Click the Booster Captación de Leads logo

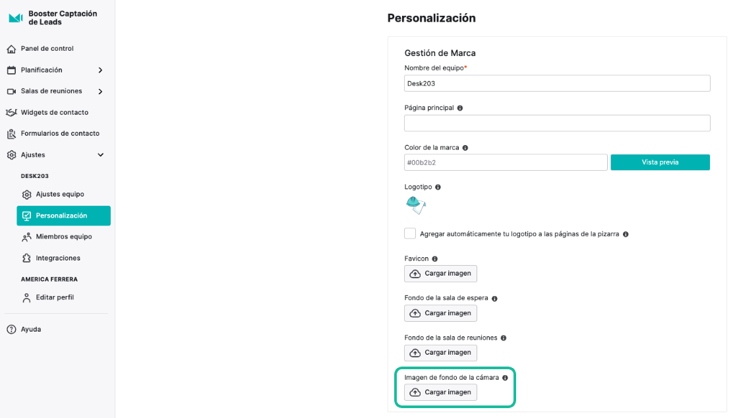point(15,18)
